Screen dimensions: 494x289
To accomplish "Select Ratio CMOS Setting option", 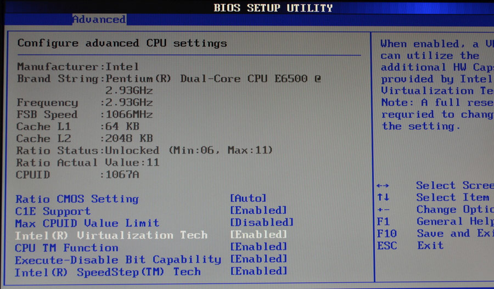I will click(77, 199).
